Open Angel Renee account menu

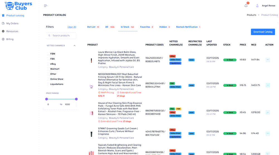(268, 6)
